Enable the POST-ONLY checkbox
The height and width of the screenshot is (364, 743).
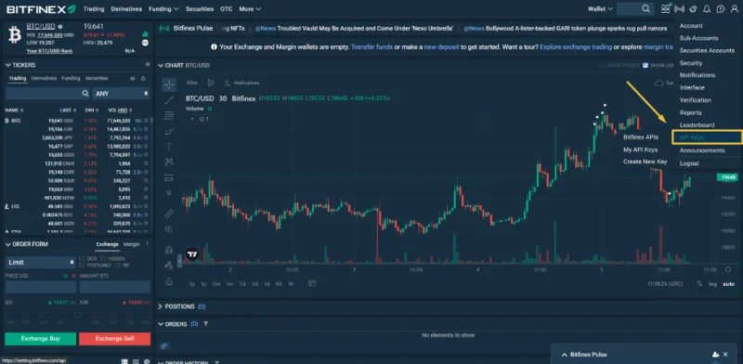(x=82, y=266)
